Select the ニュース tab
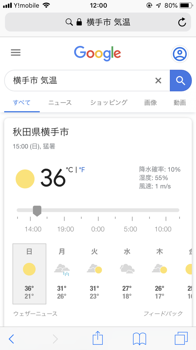 click(x=60, y=103)
